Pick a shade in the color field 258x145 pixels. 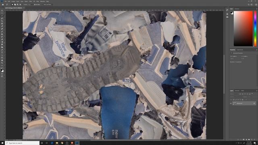click(x=243, y=29)
